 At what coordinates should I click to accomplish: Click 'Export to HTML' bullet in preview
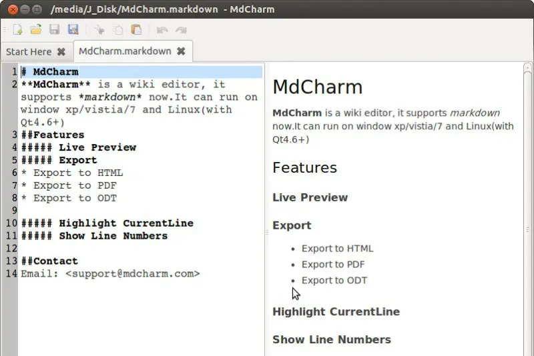point(337,249)
